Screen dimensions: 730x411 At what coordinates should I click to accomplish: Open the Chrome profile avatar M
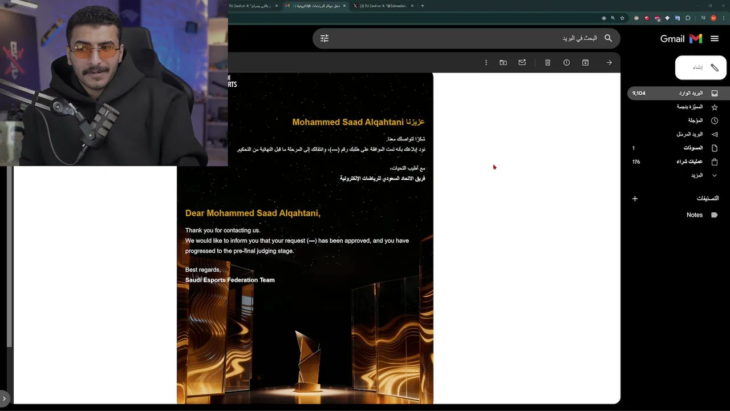click(713, 18)
